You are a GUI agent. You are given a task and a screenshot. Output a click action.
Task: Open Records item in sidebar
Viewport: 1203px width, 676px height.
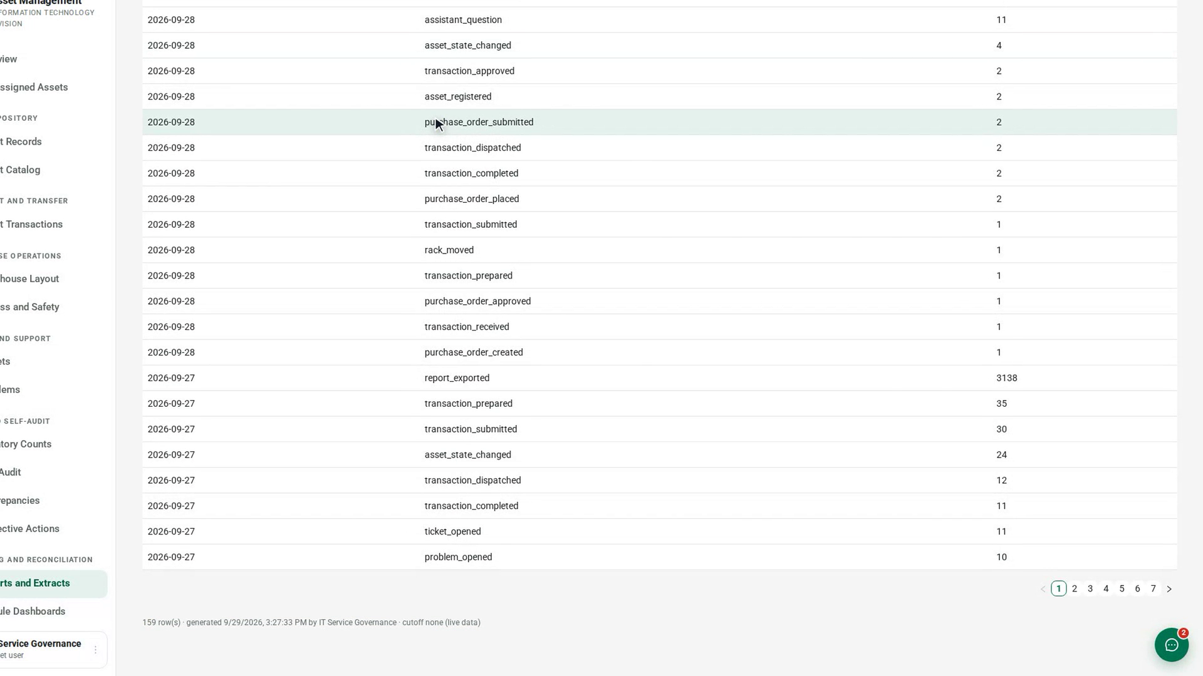pos(21,141)
